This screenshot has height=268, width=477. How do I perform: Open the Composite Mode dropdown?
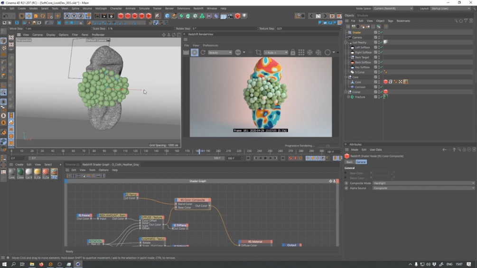coord(422,183)
